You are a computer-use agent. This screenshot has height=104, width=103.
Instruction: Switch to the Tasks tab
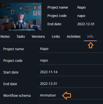(x=21, y=37)
